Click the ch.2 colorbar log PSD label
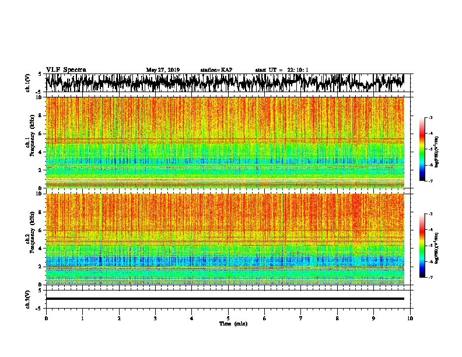The height and width of the screenshot is (357, 462). coord(437,248)
